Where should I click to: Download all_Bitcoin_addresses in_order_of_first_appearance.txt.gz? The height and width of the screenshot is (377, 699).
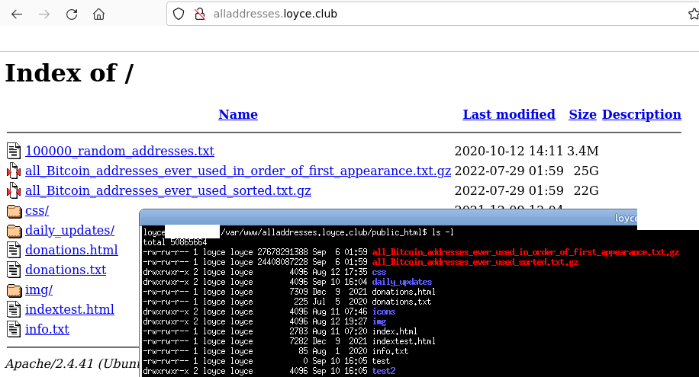click(x=238, y=171)
